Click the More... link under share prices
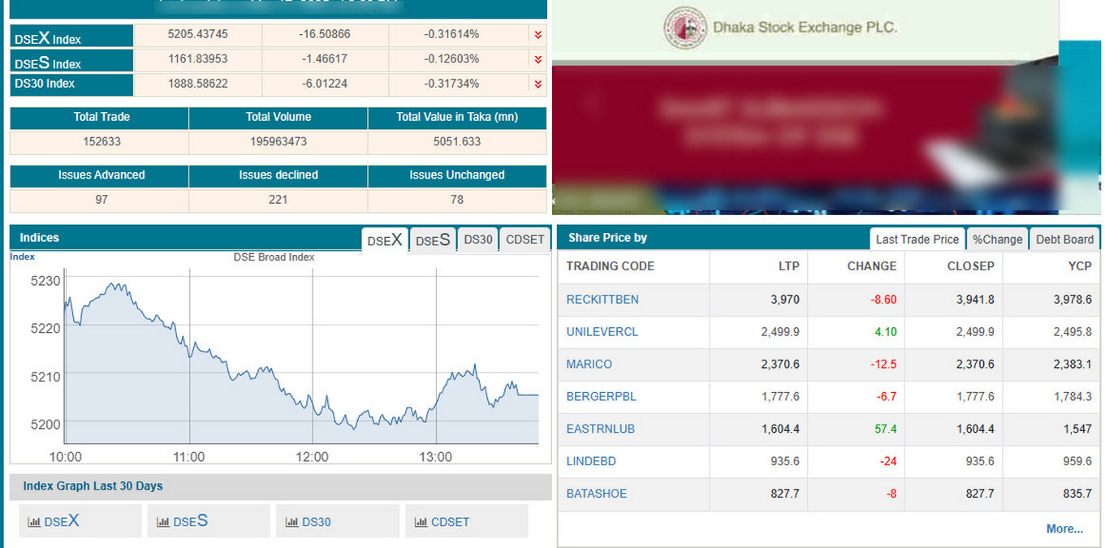Image resolution: width=1105 pixels, height=548 pixels. [x=1064, y=529]
